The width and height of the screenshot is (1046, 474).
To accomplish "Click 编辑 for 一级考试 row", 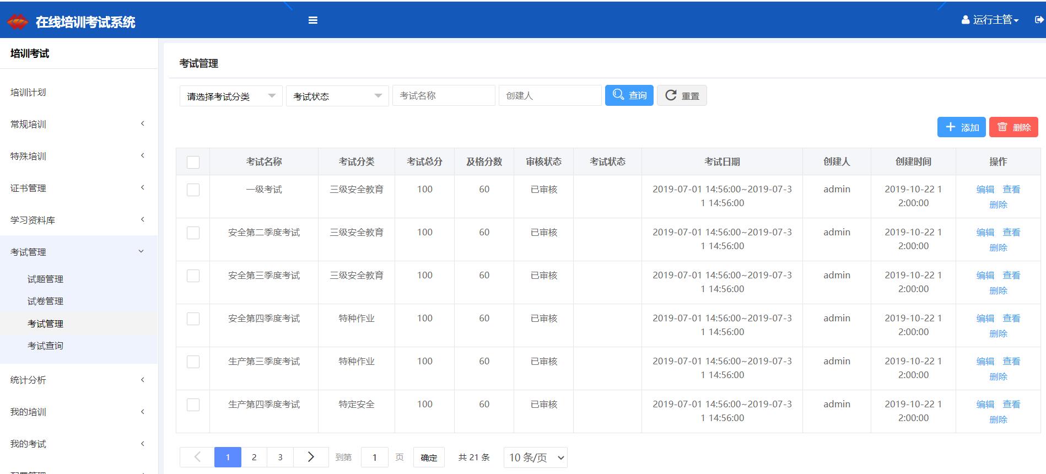I will [985, 190].
